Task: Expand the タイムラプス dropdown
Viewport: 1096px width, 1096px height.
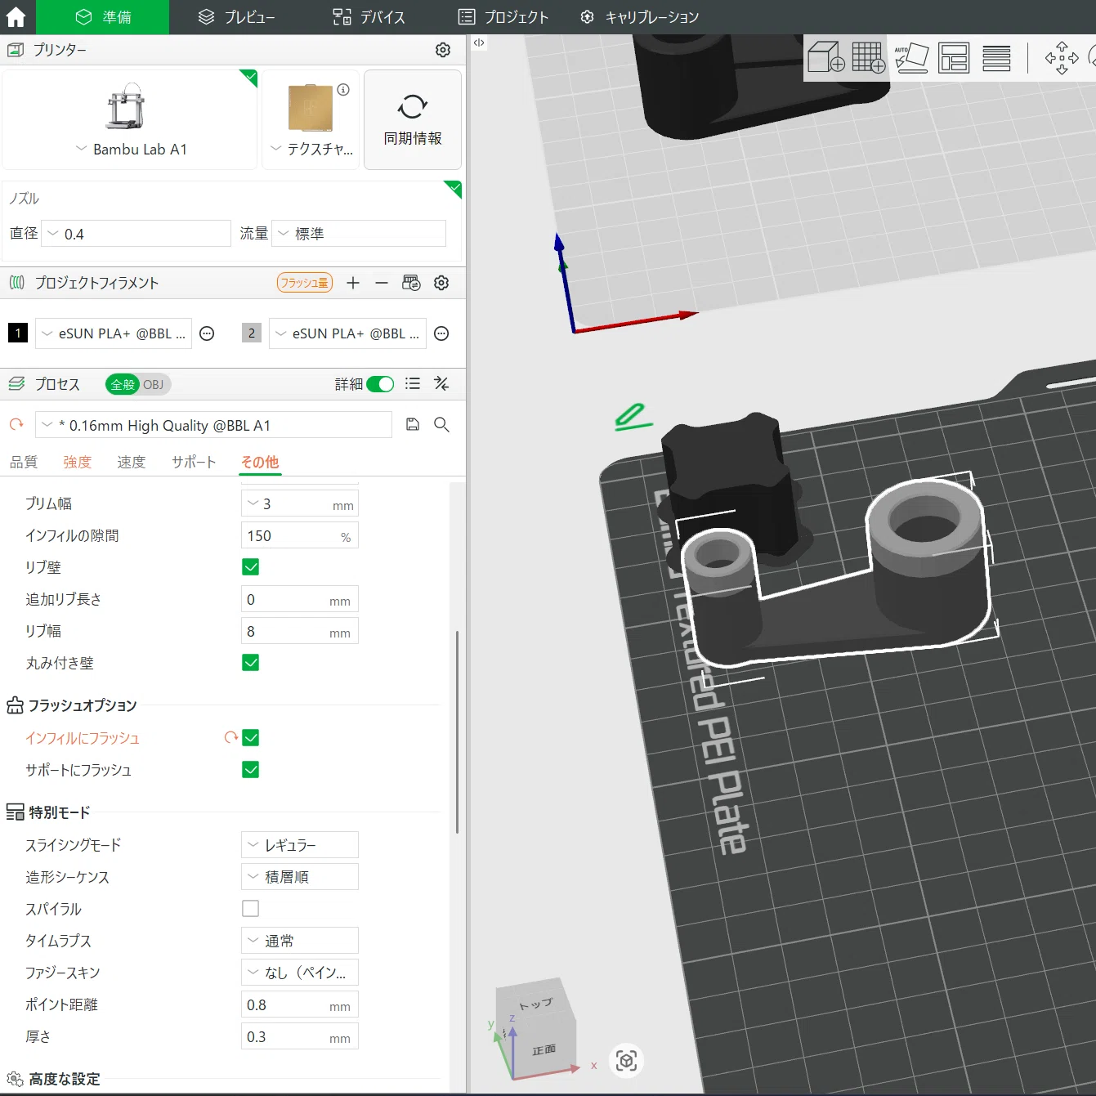Action: (300, 941)
